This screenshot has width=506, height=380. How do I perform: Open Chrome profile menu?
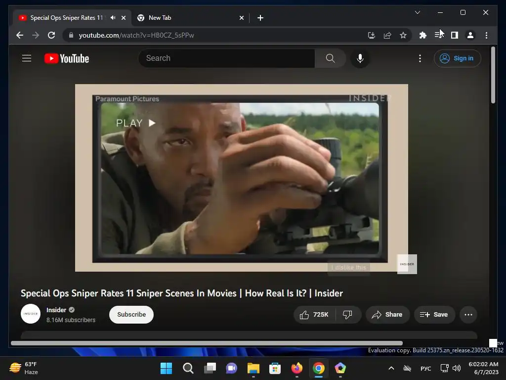pyautogui.click(x=470, y=35)
